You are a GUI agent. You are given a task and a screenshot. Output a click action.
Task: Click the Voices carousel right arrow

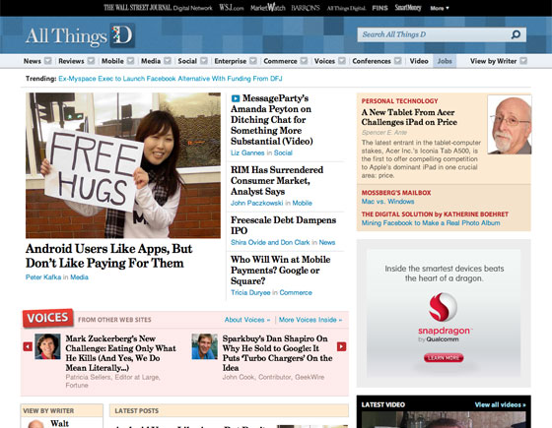[341, 346]
